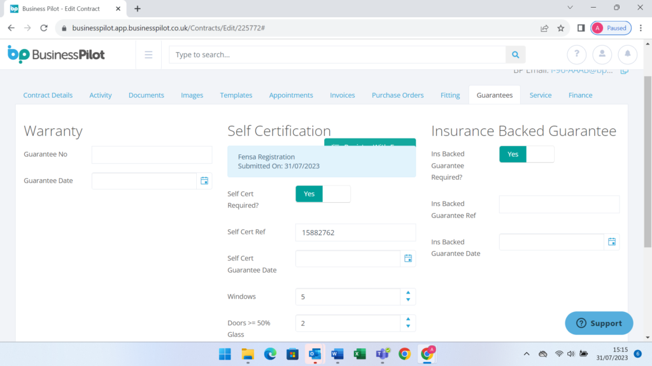
Task: Click Ins Backed Guarantee Ref field
Action: pyautogui.click(x=559, y=204)
